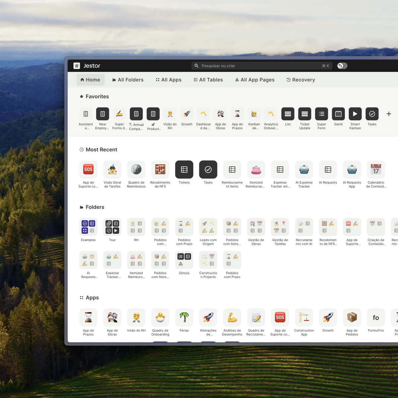Launch the Growth app under Apps
This screenshot has width=398, height=398.
[328, 317]
